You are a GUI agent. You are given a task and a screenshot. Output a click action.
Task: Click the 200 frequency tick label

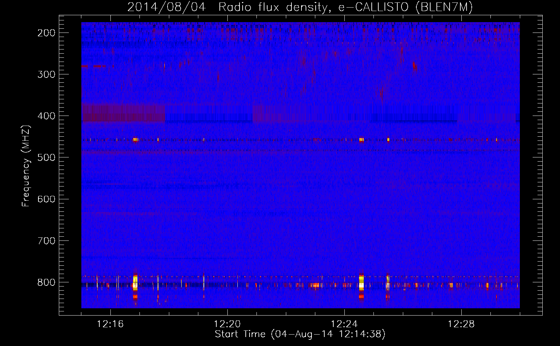[46, 33]
